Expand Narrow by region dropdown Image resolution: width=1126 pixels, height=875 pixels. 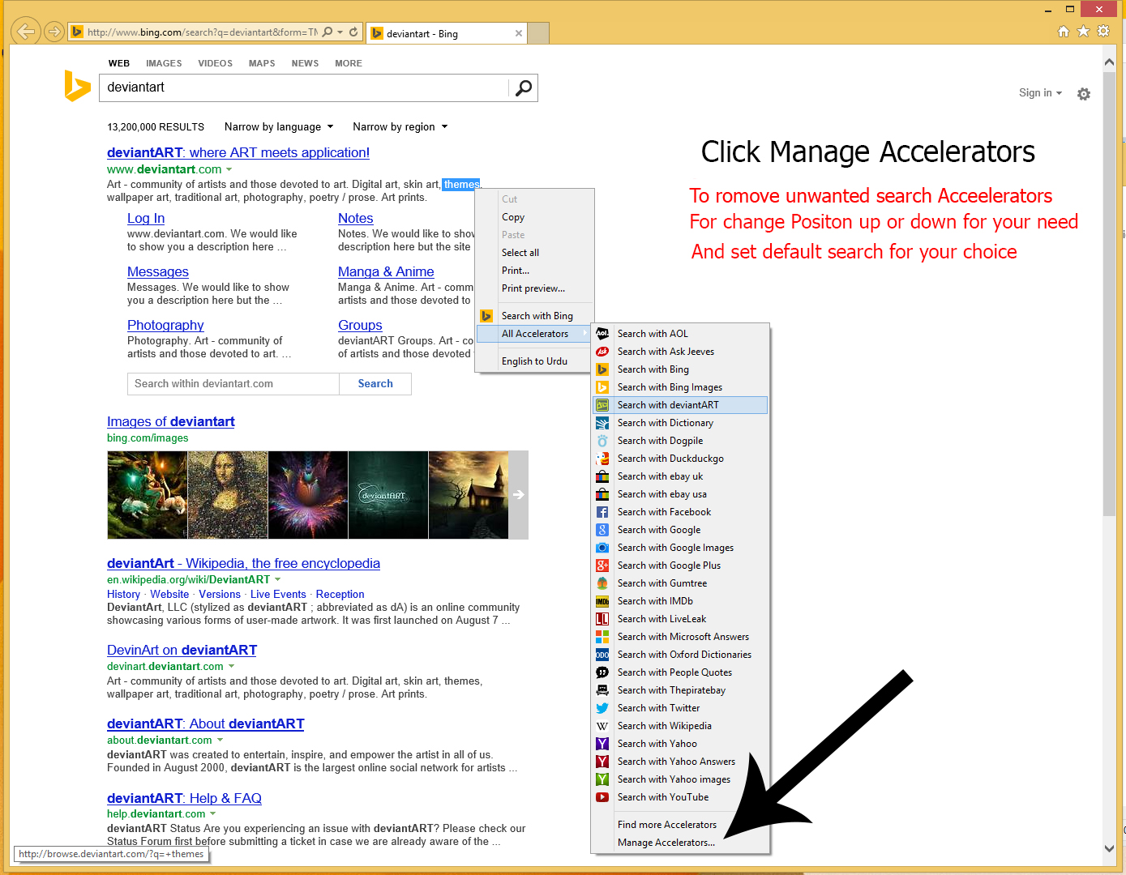pos(400,127)
